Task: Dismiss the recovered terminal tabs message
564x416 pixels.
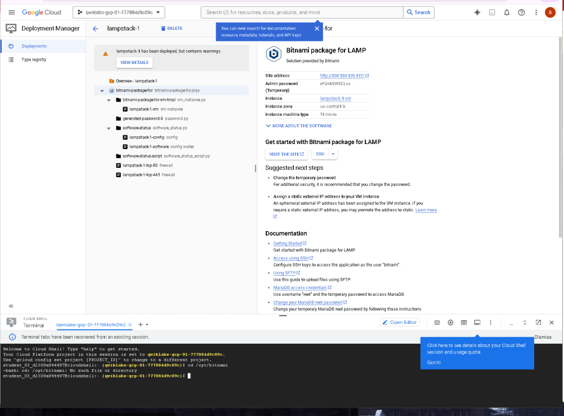Action: [543, 337]
